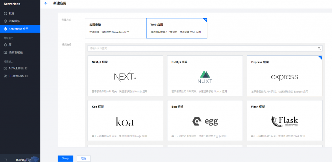
Task: Click the koa logo image
Action: pos(125,122)
